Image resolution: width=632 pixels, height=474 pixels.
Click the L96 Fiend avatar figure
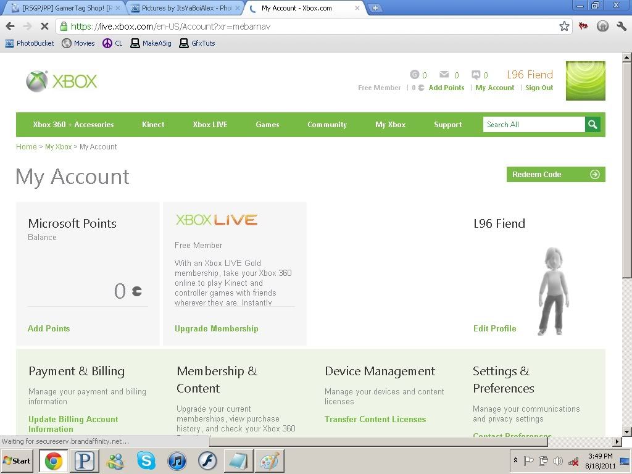(553, 291)
